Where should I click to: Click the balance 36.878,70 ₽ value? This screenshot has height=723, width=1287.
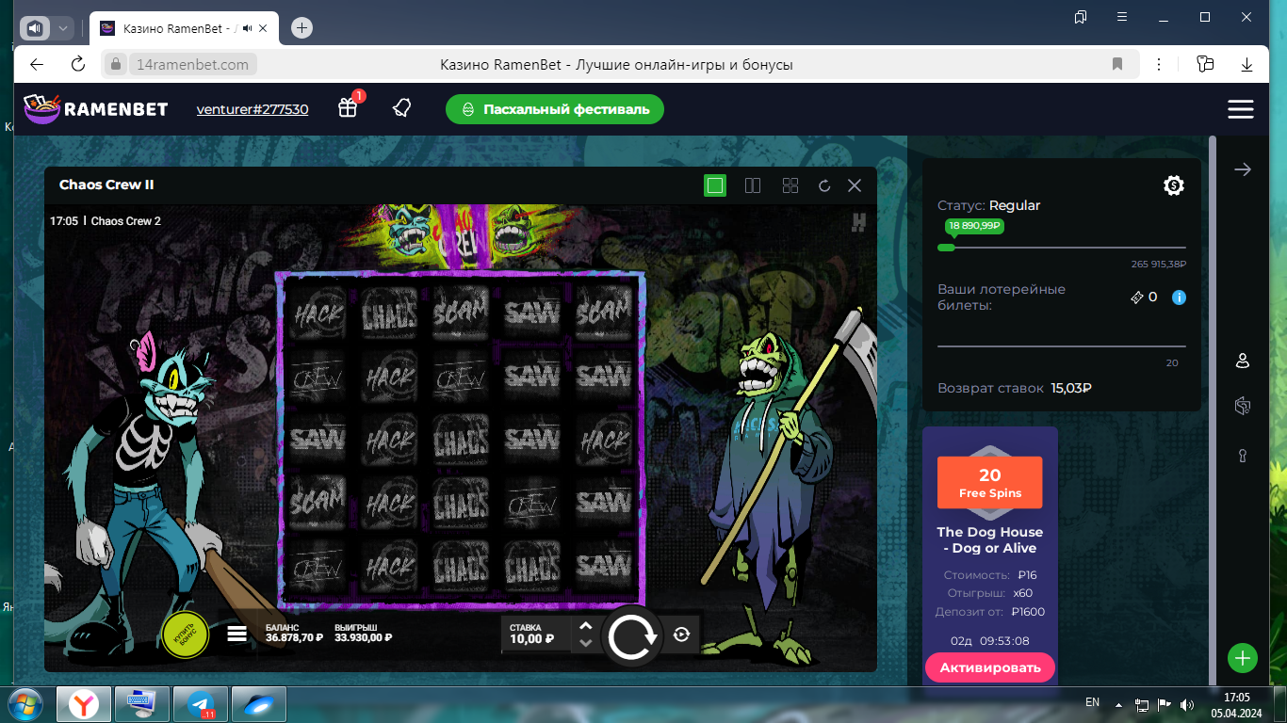coord(294,638)
